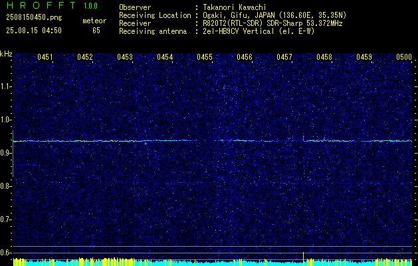Click the 0500 time marker

point(404,57)
